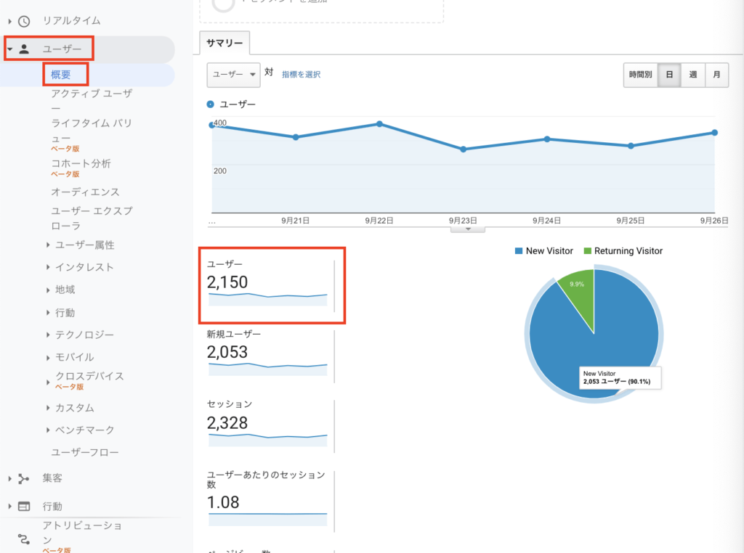The width and height of the screenshot is (744, 553).
Task: Click the 9月25日 data point on chart
Action: pyautogui.click(x=631, y=146)
